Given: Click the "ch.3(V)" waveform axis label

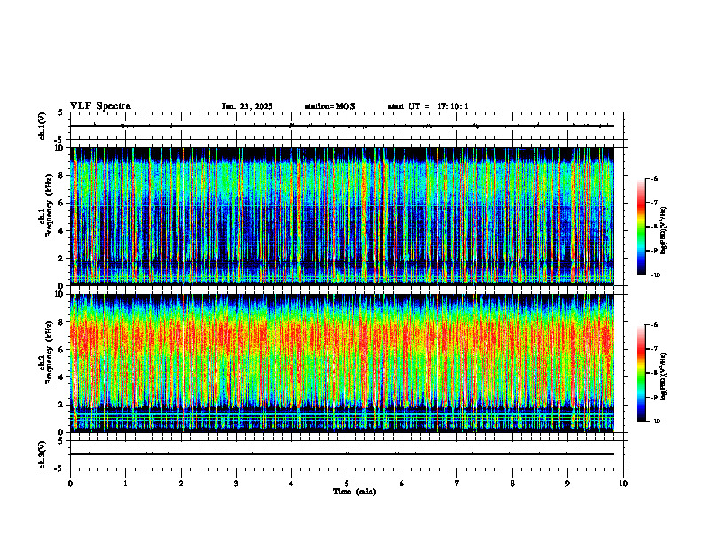Looking at the screenshot, I should pos(42,454).
